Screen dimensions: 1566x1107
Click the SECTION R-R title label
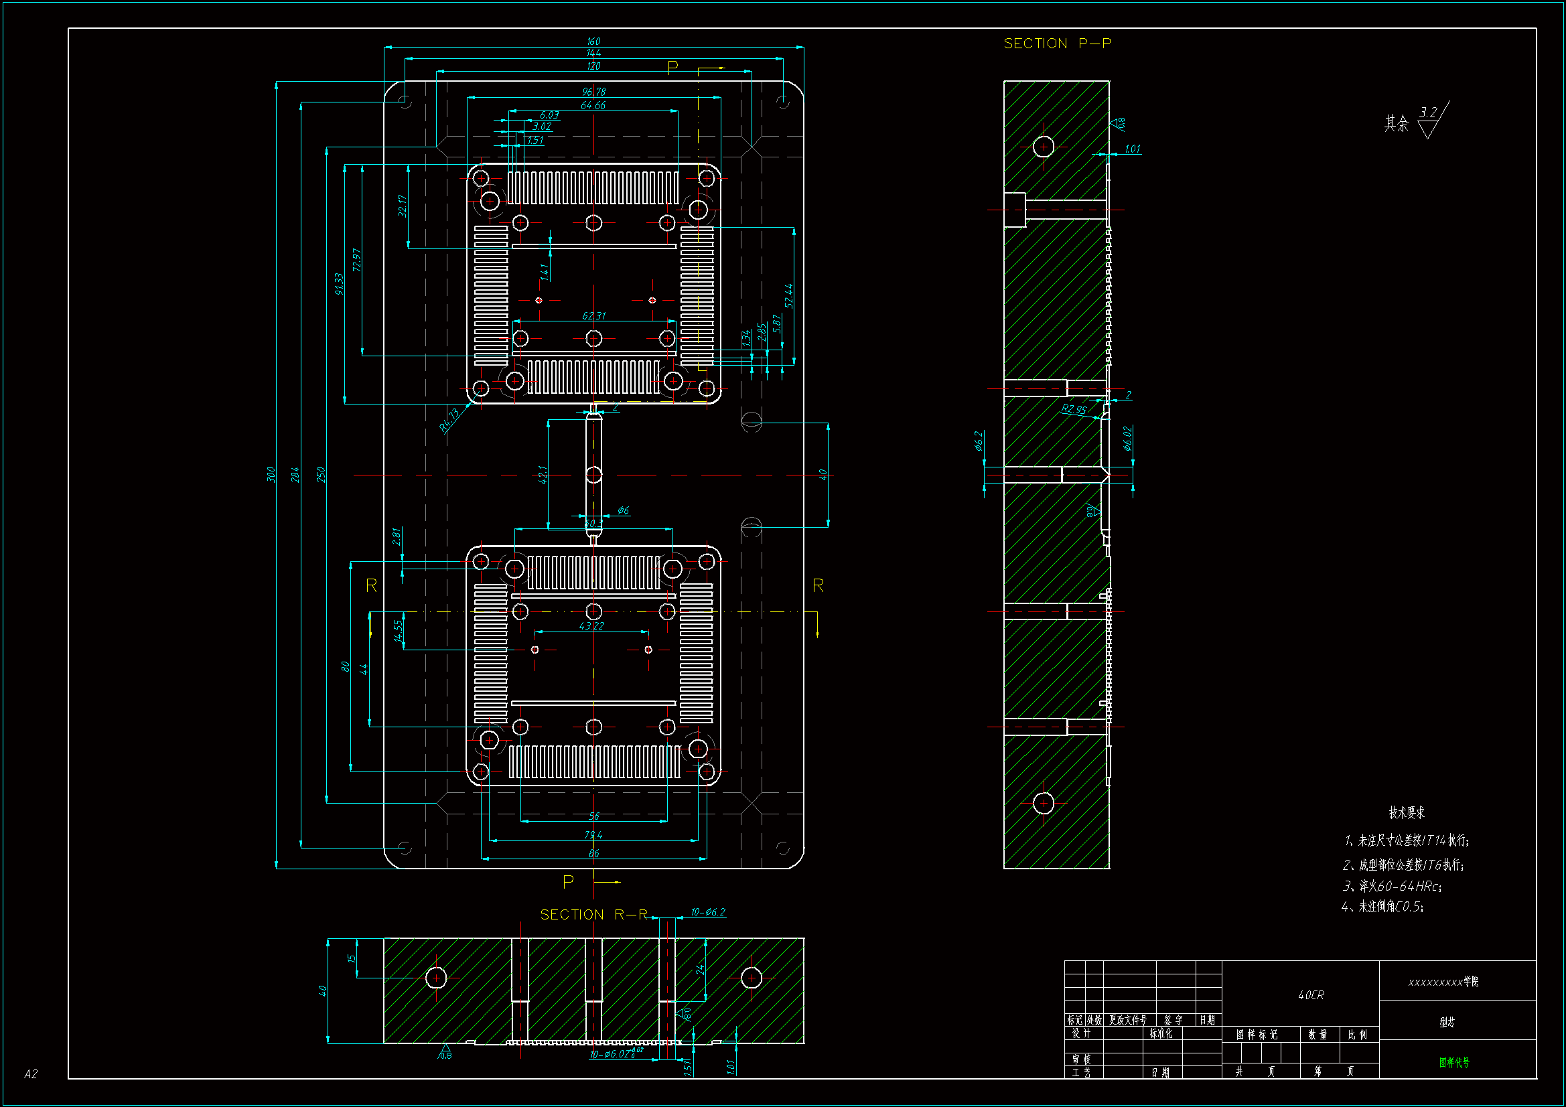(x=593, y=915)
